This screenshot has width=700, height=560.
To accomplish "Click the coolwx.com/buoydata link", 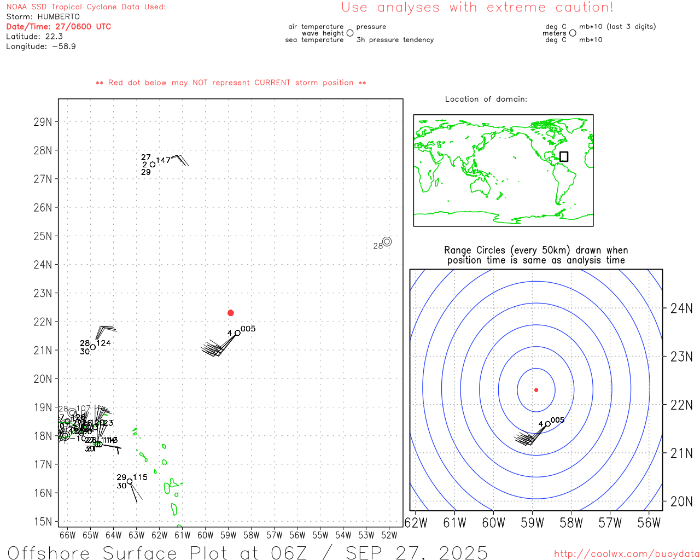I will [x=627, y=554].
